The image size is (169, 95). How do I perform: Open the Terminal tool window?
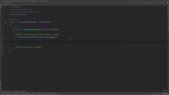pyautogui.click(x=29, y=93)
